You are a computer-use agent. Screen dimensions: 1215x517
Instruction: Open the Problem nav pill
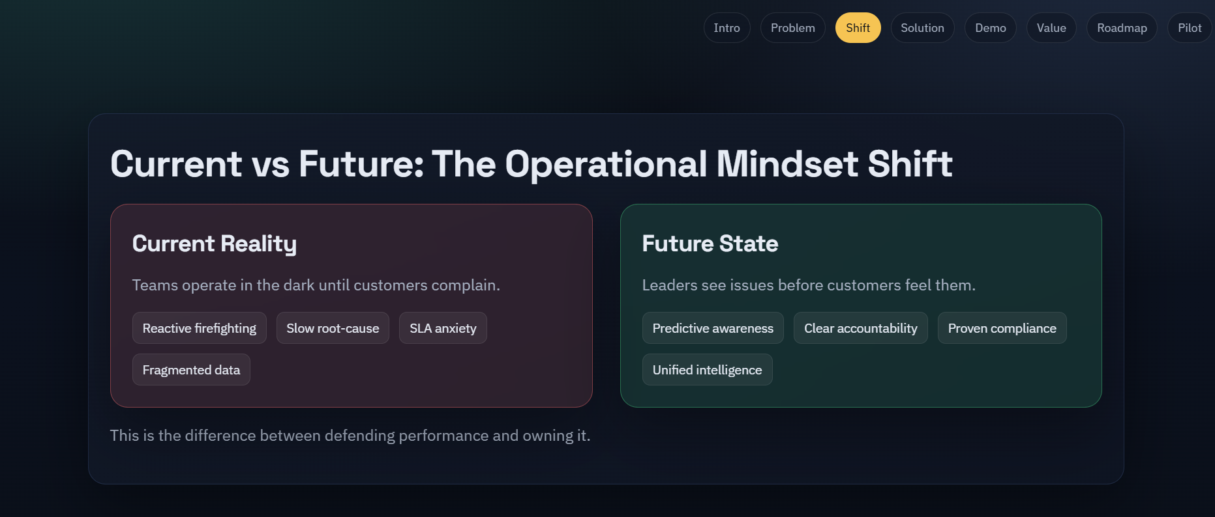[x=792, y=28]
